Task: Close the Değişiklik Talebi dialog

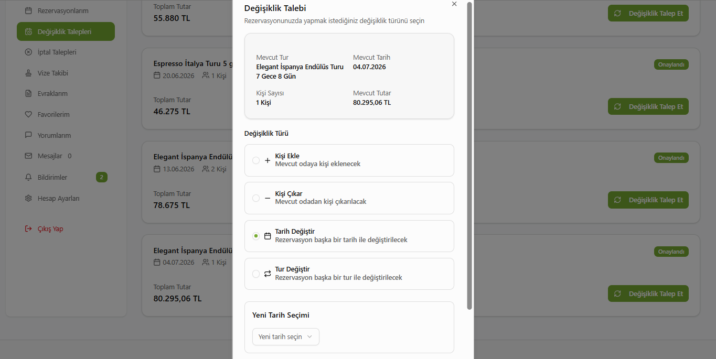Action: click(454, 4)
